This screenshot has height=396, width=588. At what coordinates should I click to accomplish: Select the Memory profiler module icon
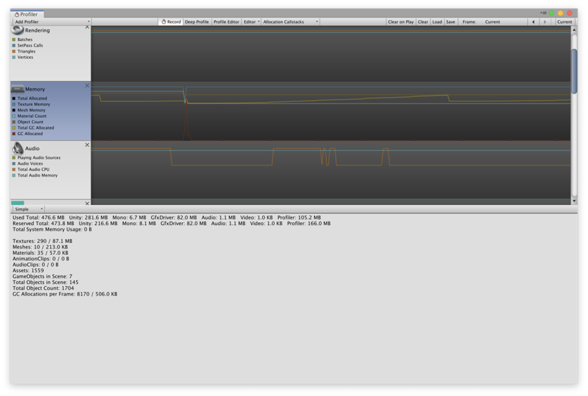click(17, 89)
